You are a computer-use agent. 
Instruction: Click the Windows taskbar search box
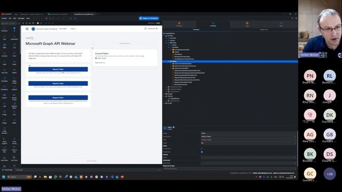(x=19, y=177)
